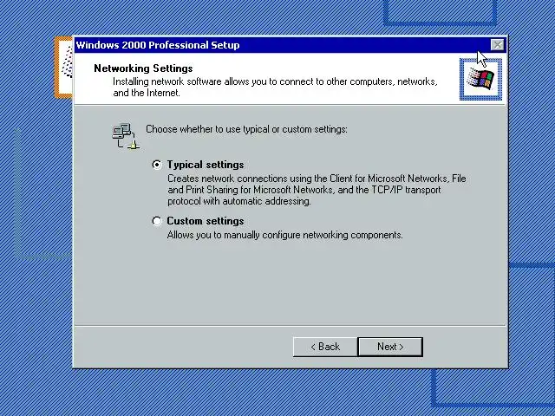Click 'Allows you to manually configure networking components' text

coord(285,235)
